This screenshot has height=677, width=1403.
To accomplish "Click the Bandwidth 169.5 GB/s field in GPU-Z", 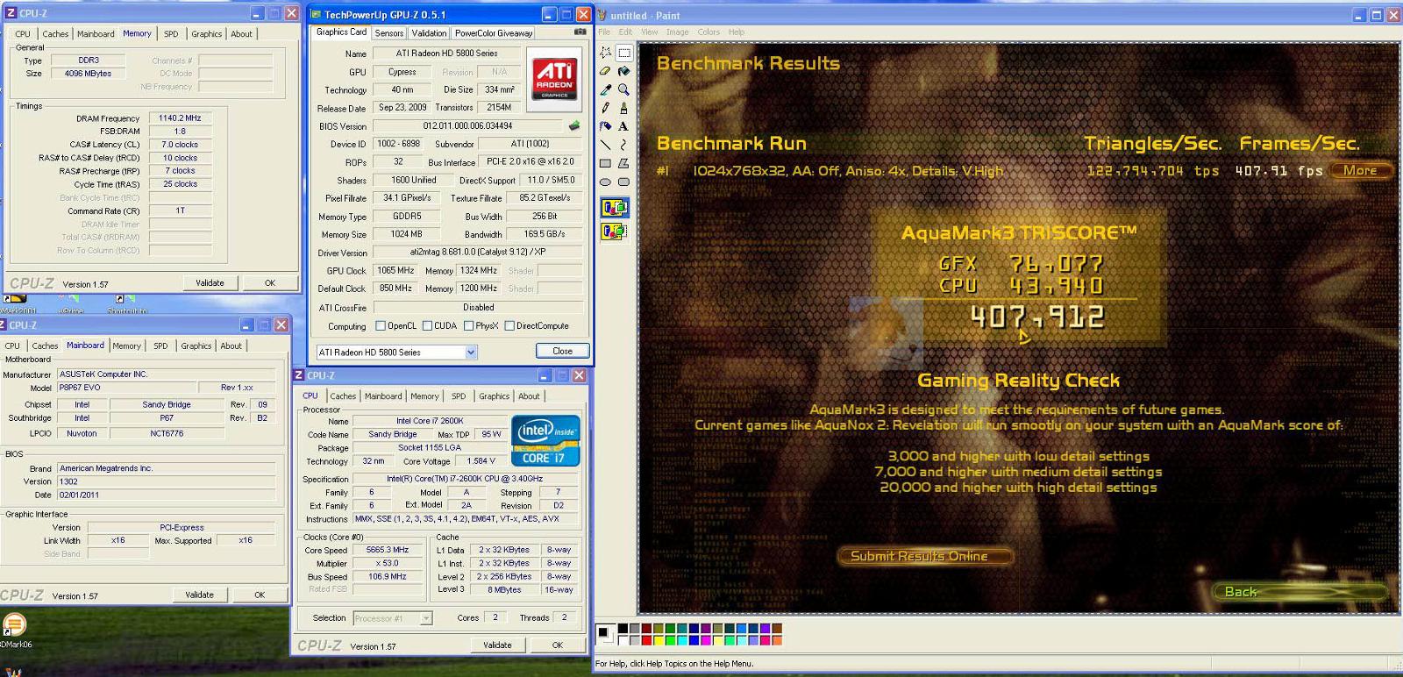I will tap(545, 235).
